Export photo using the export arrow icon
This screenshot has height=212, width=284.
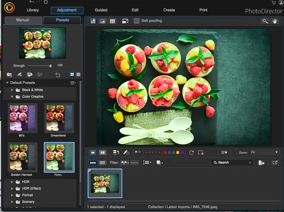261,163
